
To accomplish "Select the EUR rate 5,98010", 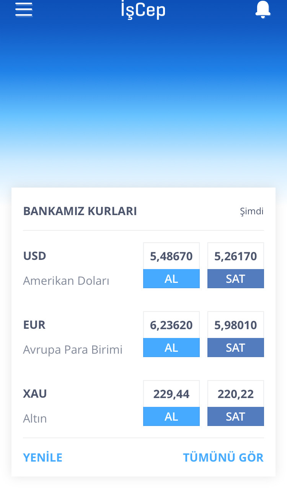I will (236, 325).
